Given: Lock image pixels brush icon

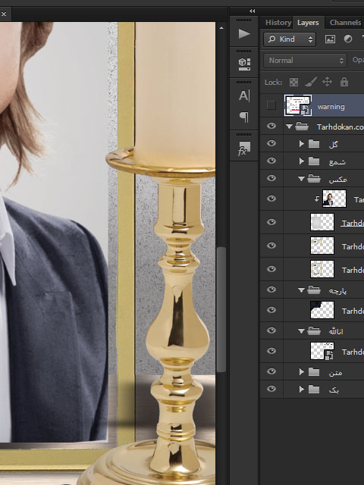Looking at the screenshot, I should [310, 83].
